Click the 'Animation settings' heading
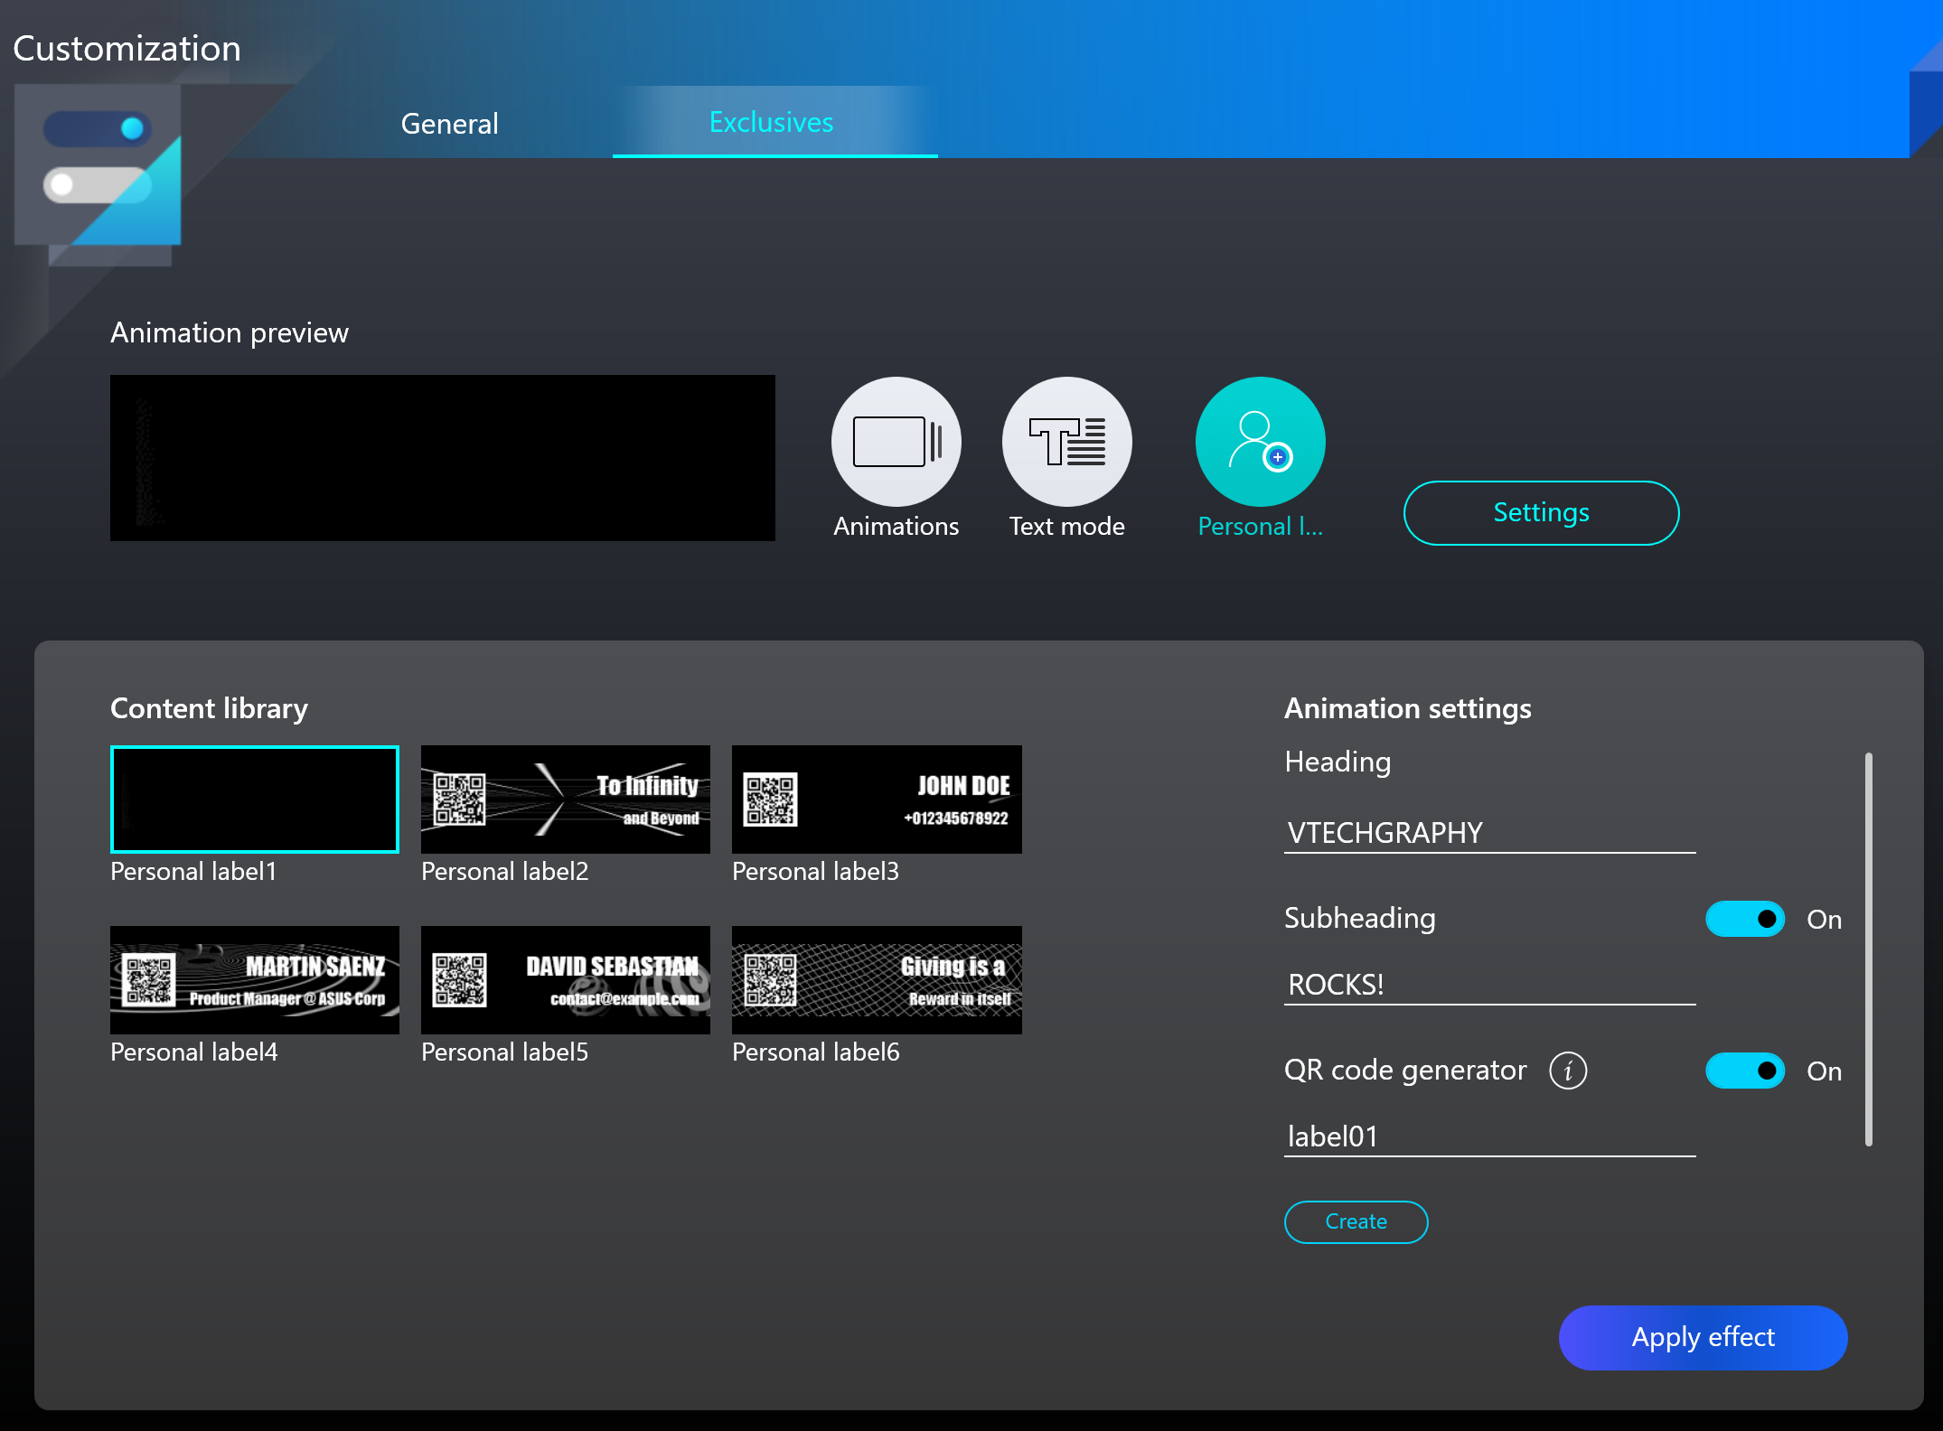The width and height of the screenshot is (1943, 1431). (x=1407, y=708)
